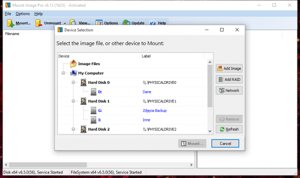Image resolution: width=300 pixels, height=178 pixels.
Task: Click the main window scroll right arrow
Action: click(191, 165)
